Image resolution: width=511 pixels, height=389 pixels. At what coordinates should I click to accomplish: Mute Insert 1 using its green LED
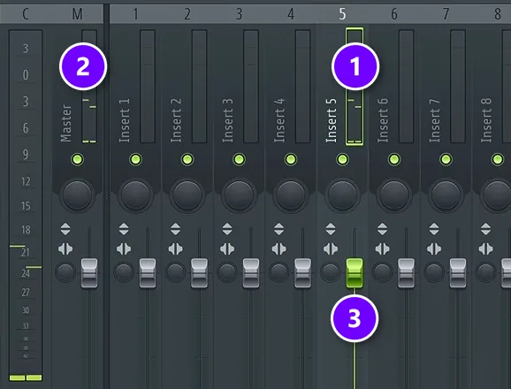(x=135, y=159)
